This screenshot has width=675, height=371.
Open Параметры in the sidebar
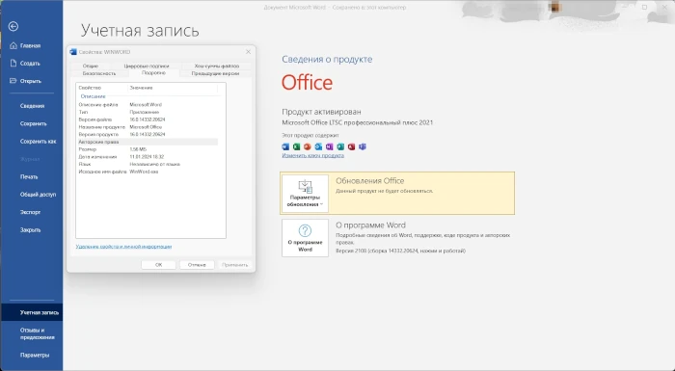[x=35, y=355]
